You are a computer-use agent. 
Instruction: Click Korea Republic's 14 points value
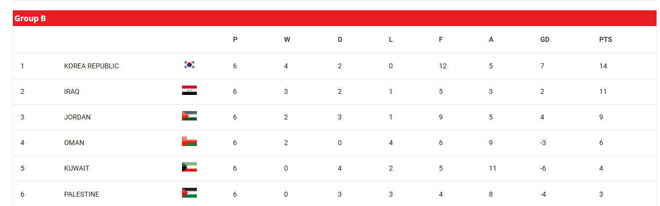pos(603,66)
